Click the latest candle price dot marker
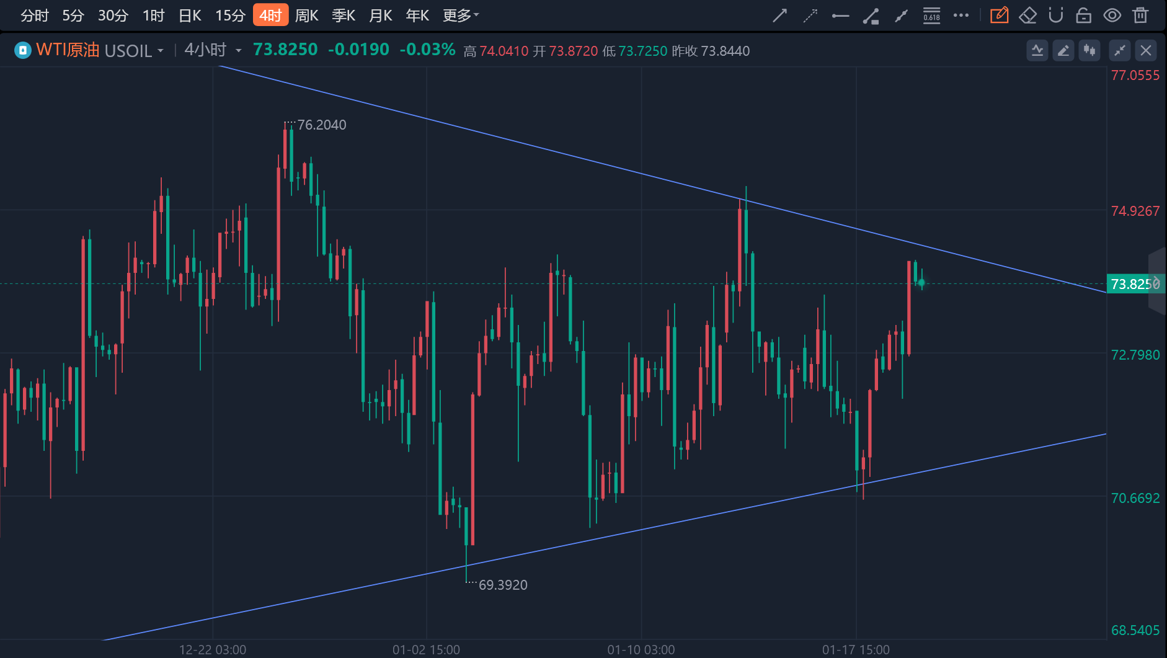 [x=921, y=283]
